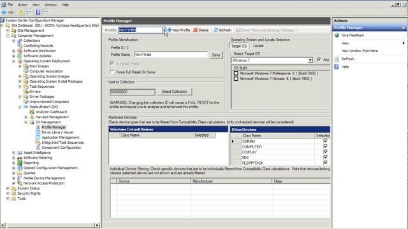Viewport: 408px width, 229px height.
Task: Click the Asset Intelligence tree icon
Action: coord(20,153)
